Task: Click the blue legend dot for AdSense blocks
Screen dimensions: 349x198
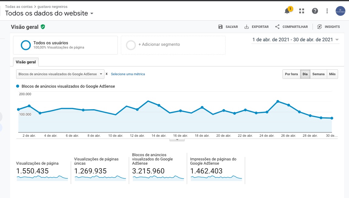Action: pyautogui.click(x=18, y=86)
